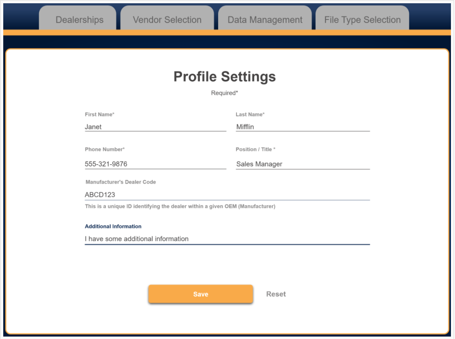Click the Phone Number* label
Viewport: 455px width, 339px height.
105,149
